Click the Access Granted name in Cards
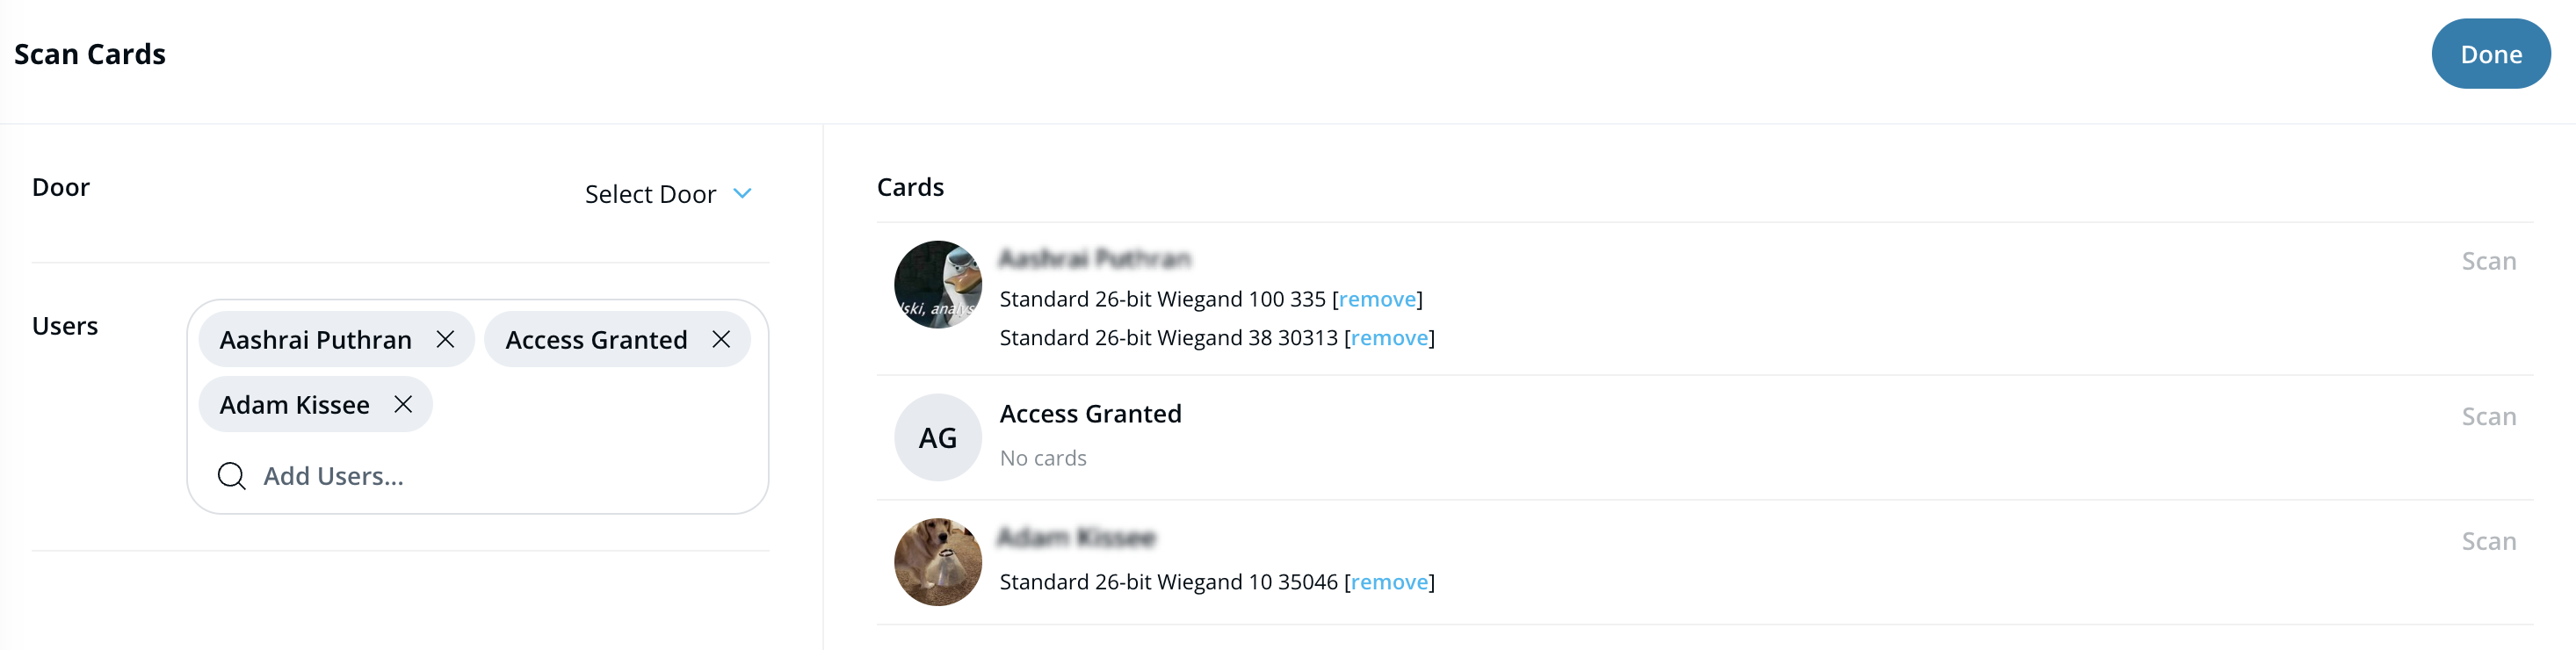Viewport: 2576px width, 650px height. (x=1090, y=414)
